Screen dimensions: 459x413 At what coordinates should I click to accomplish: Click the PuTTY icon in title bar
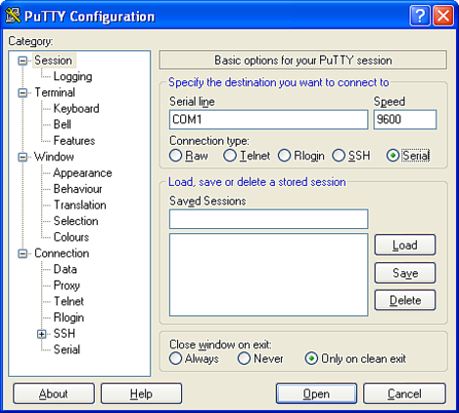[x=13, y=16]
